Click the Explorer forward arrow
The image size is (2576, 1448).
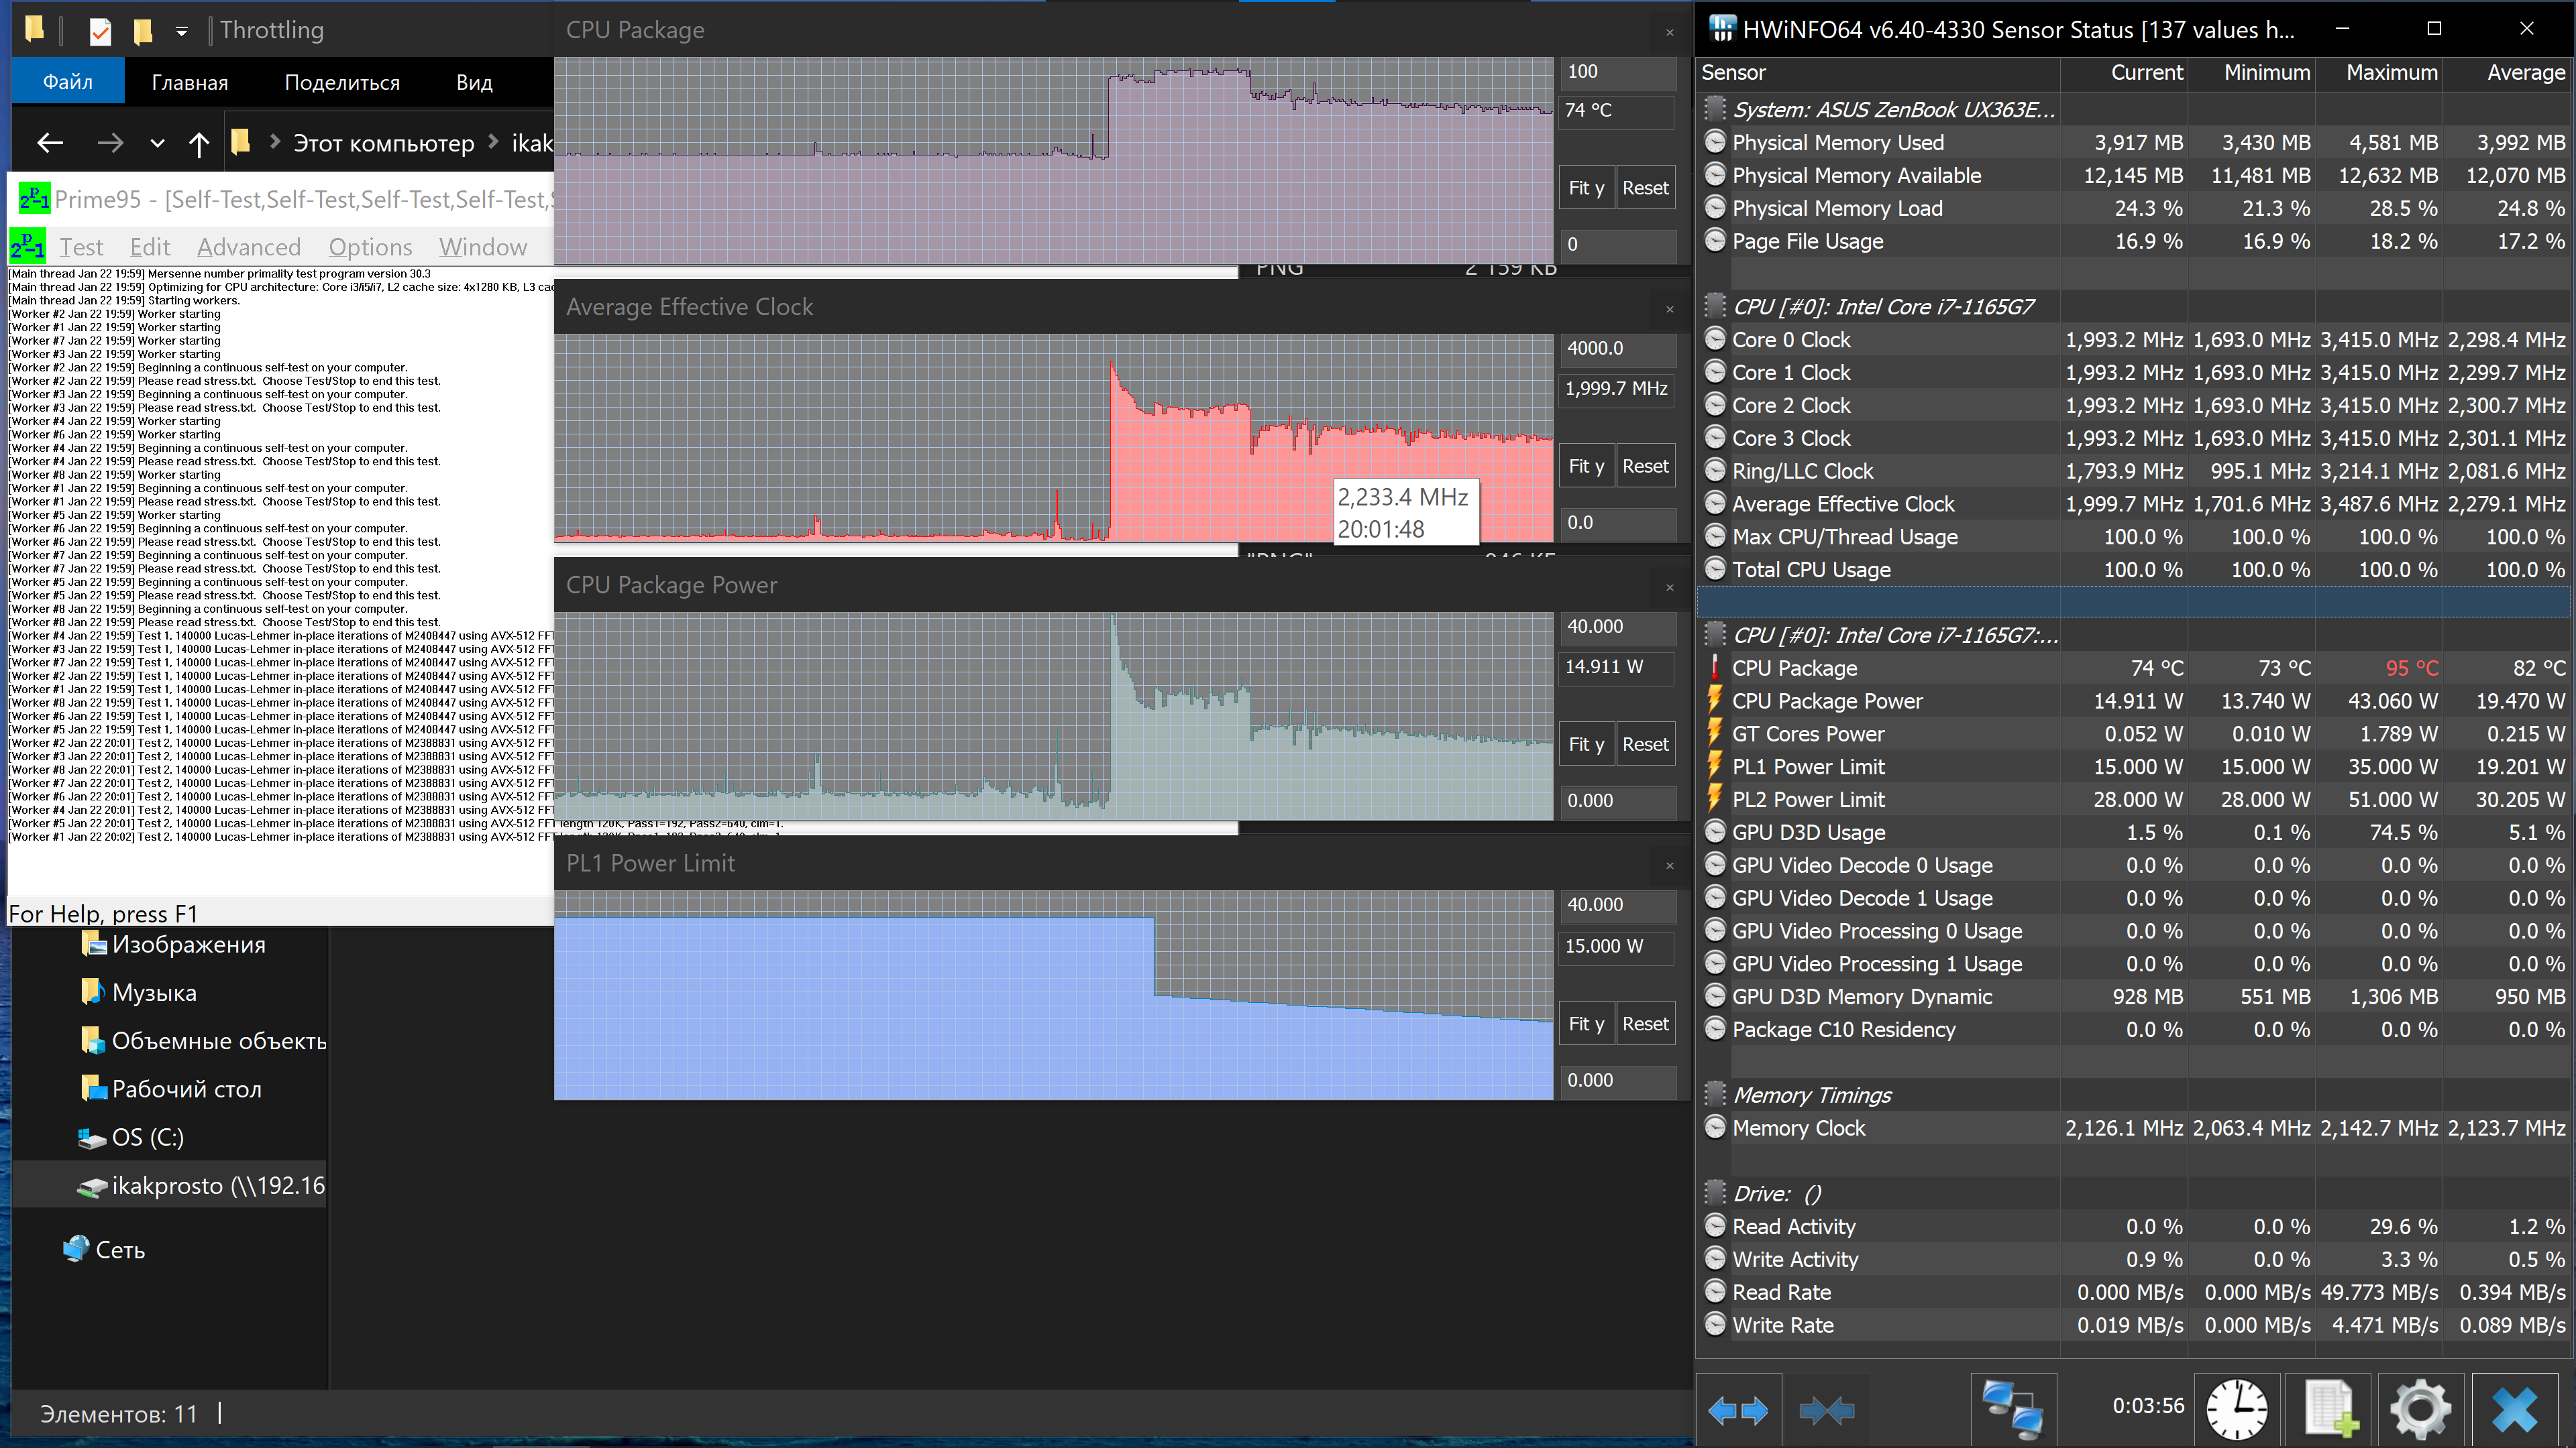click(x=110, y=143)
